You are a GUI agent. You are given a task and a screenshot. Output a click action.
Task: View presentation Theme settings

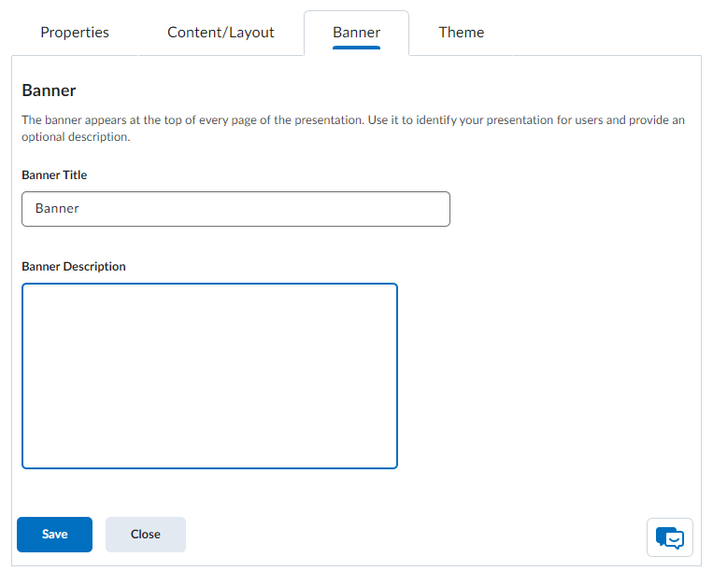462,33
